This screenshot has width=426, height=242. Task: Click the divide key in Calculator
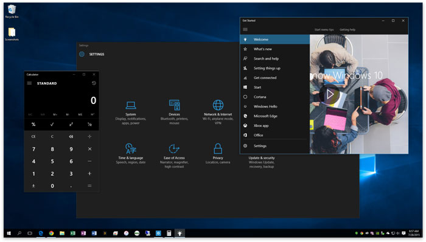click(89, 136)
